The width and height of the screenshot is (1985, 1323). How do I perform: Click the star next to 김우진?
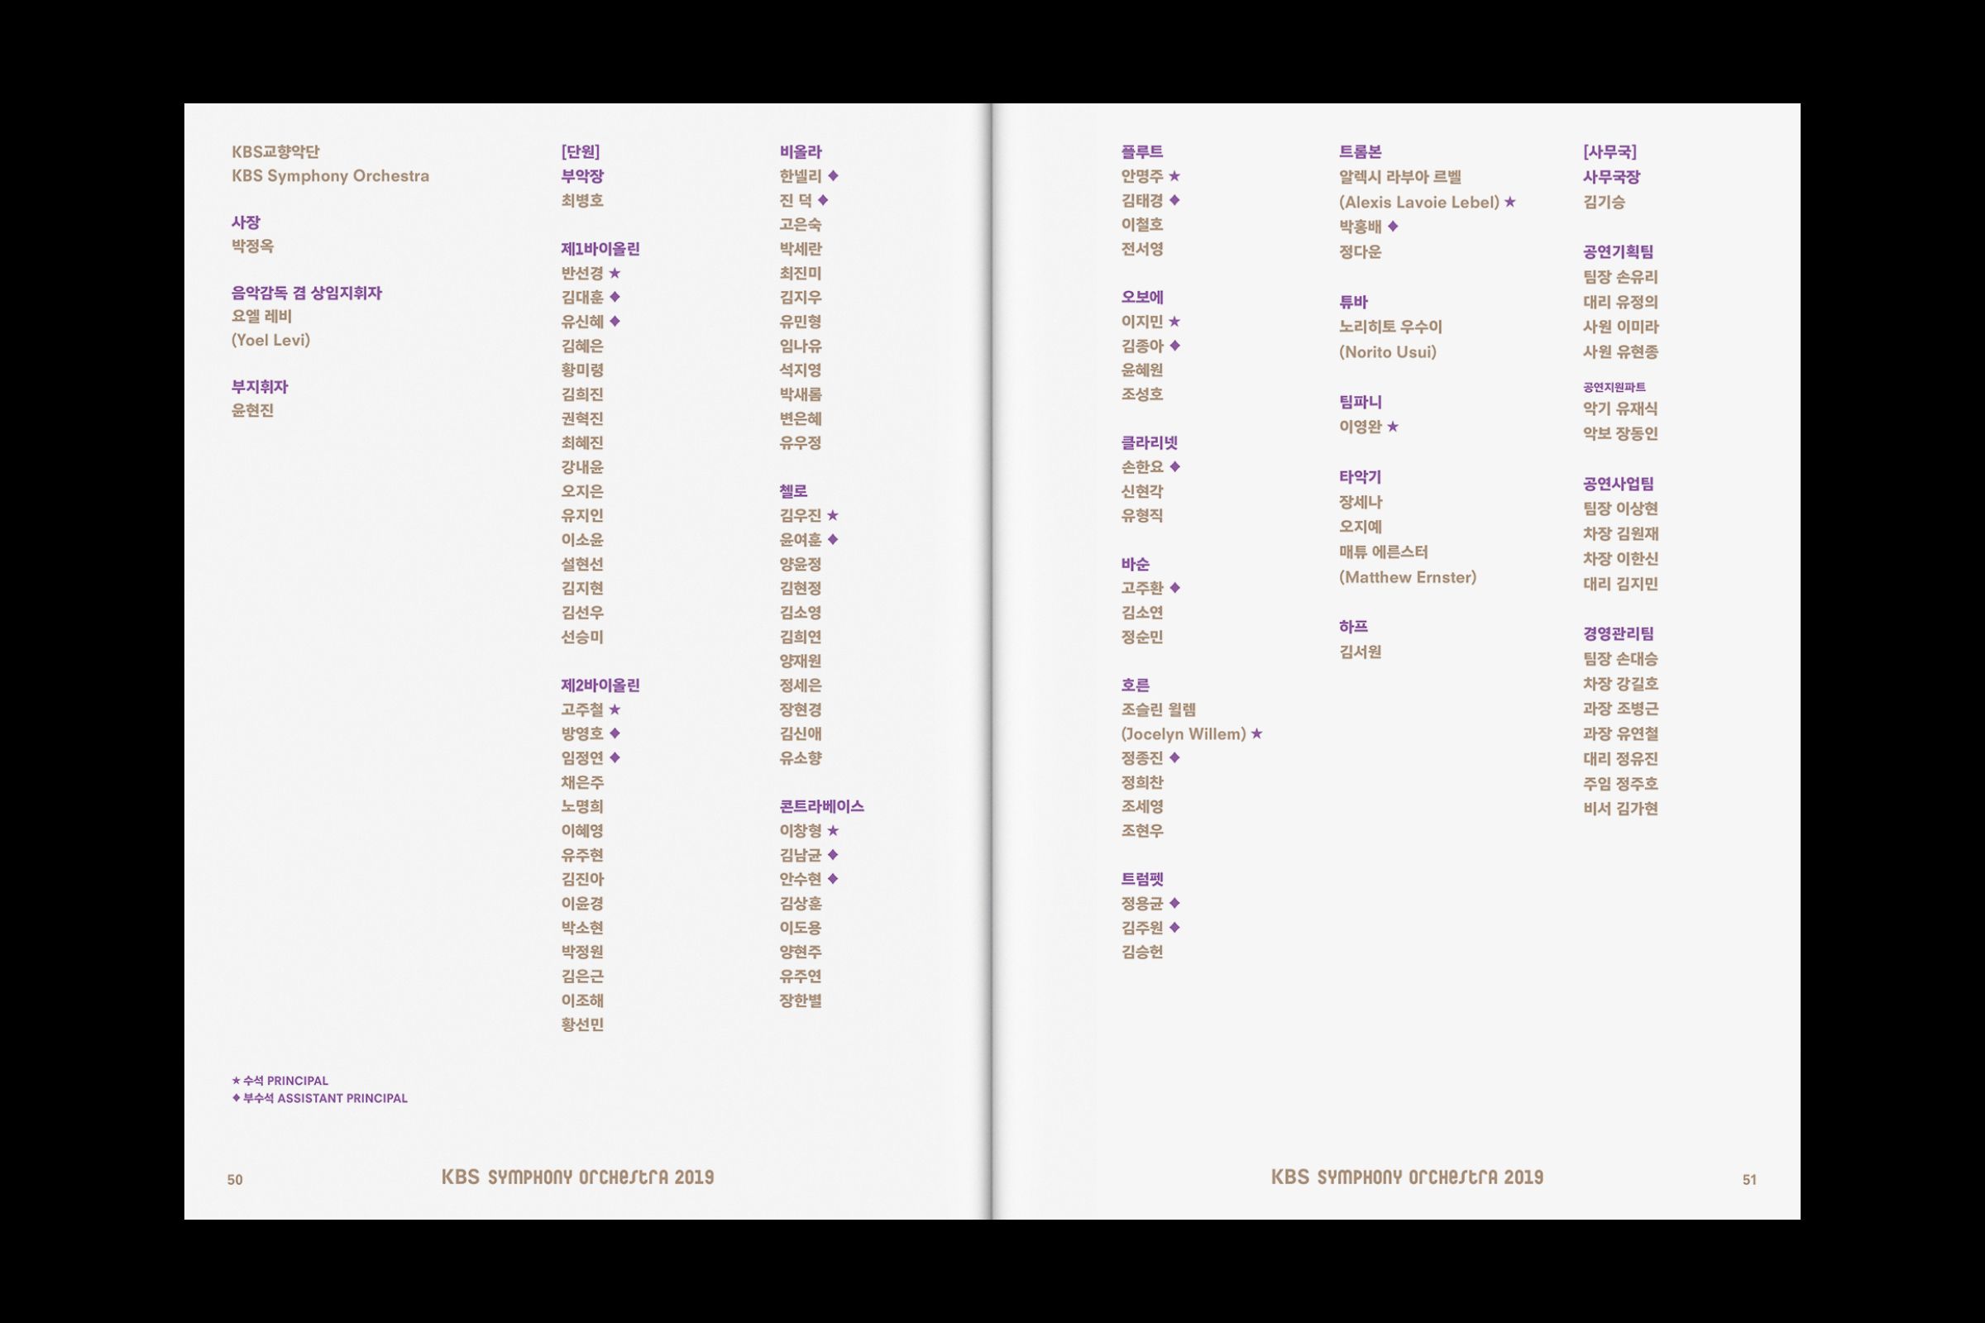833,515
